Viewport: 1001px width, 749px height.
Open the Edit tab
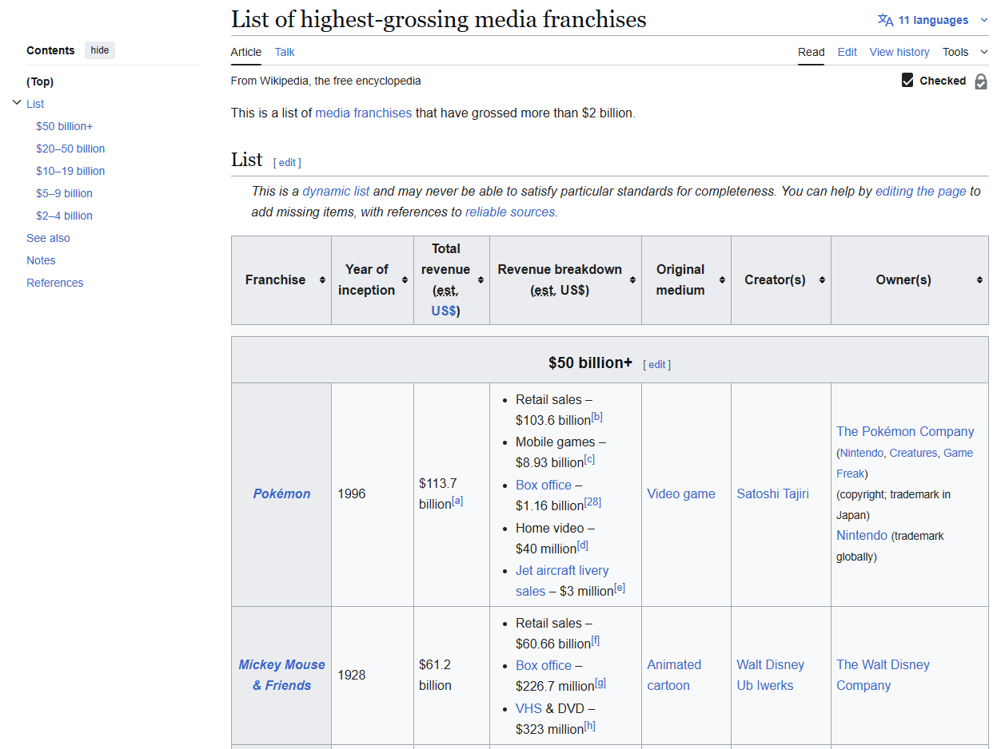click(847, 52)
